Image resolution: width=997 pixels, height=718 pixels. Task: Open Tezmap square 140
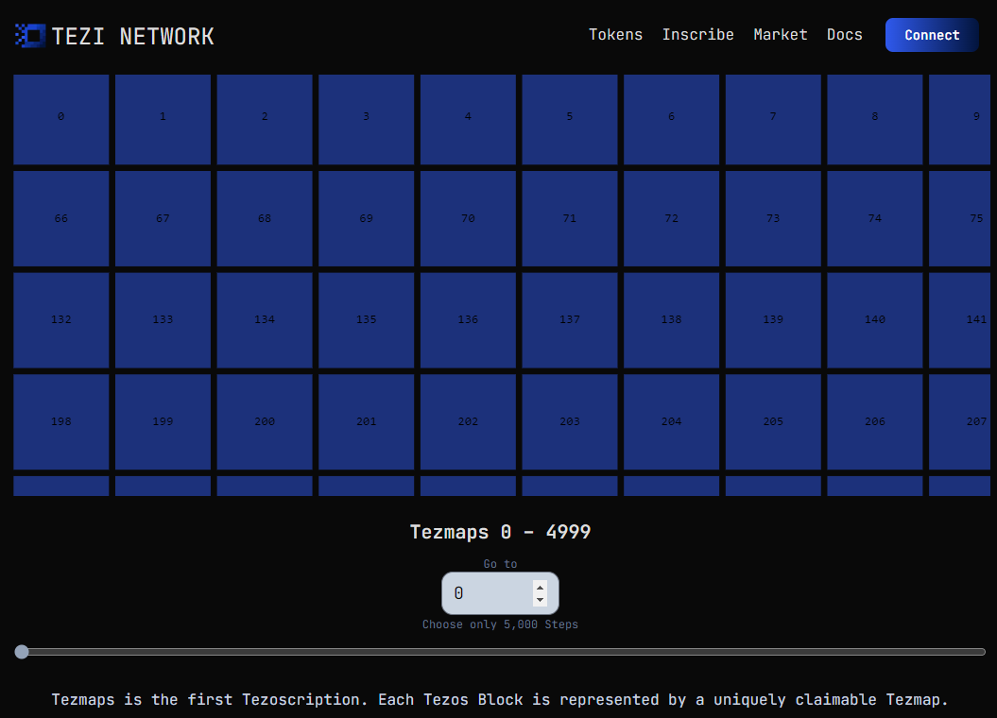(x=875, y=320)
